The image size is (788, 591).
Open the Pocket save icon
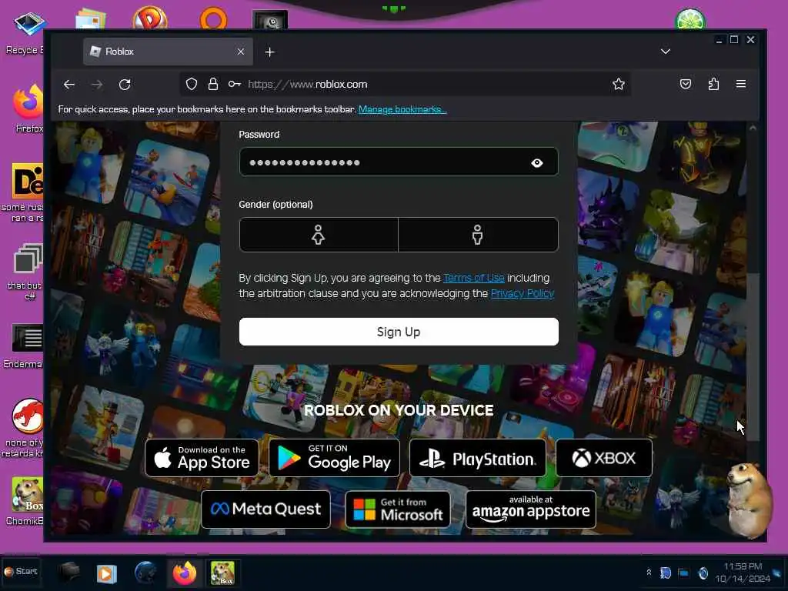point(686,84)
